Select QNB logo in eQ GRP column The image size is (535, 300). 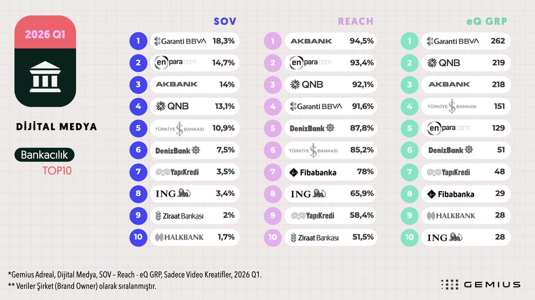click(x=444, y=63)
